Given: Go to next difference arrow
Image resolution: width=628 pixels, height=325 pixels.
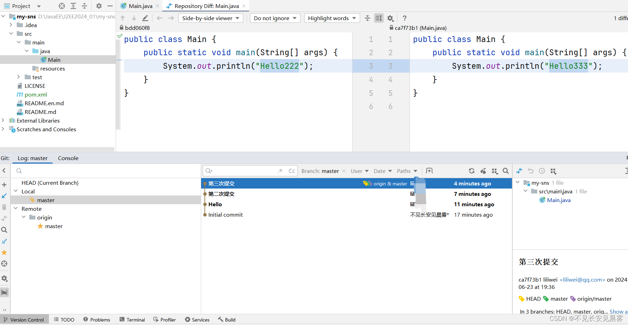Looking at the screenshot, I should pos(134,18).
